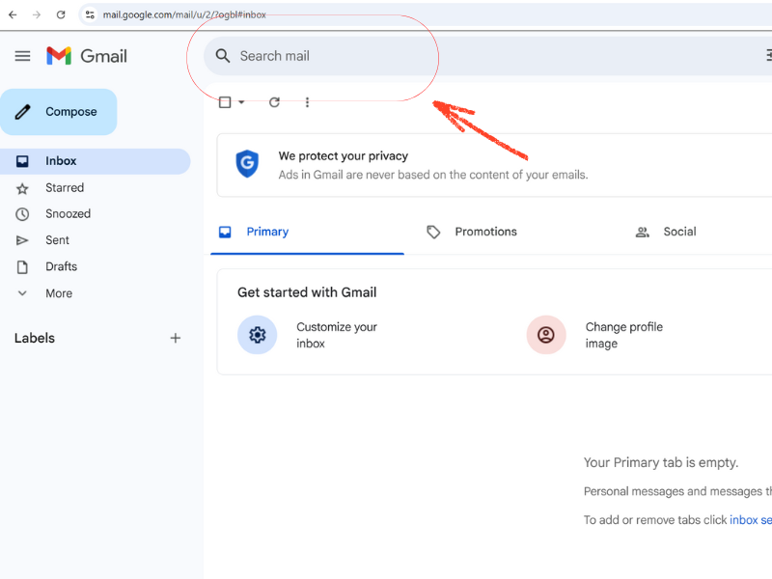The width and height of the screenshot is (772, 579).
Task: Click the Gmail logo
Action: click(87, 56)
